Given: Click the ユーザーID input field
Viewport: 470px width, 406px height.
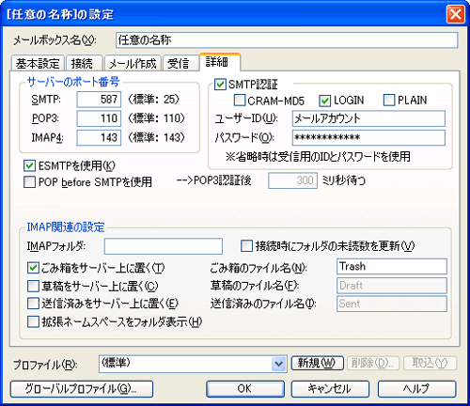Looking at the screenshot, I should (368, 118).
